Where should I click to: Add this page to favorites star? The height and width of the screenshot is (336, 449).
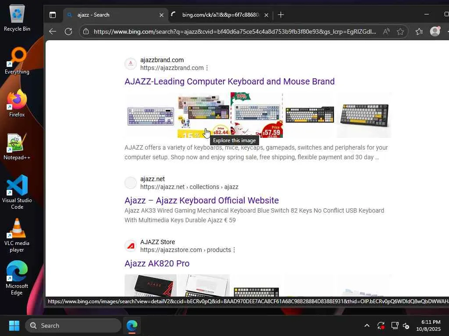pos(400,31)
